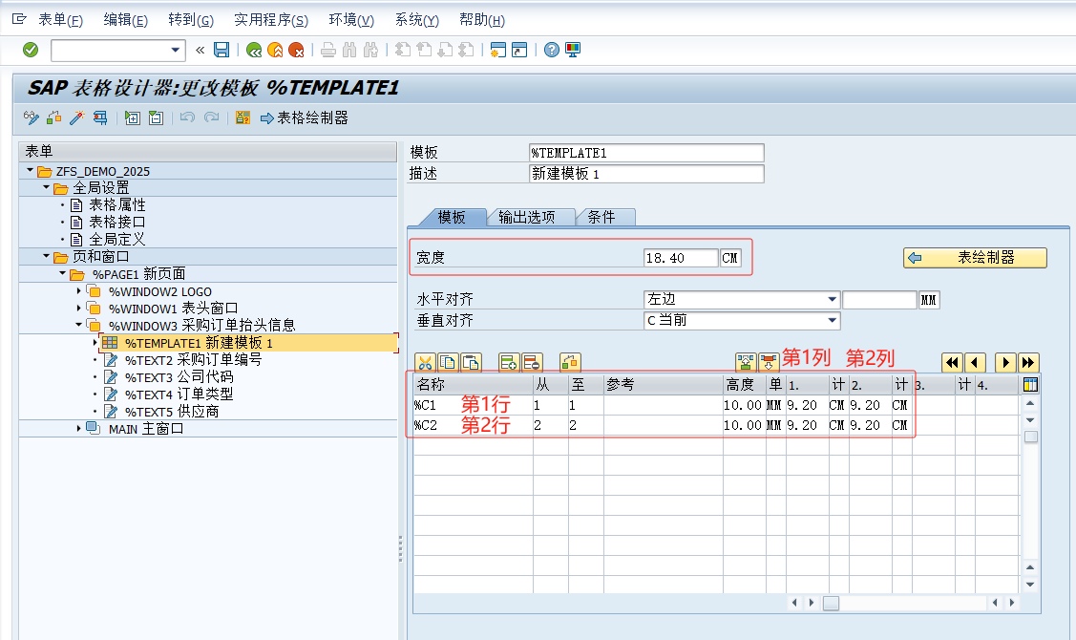The width and height of the screenshot is (1076, 640).
Task: Go to previous column page arrow
Action: click(975, 363)
